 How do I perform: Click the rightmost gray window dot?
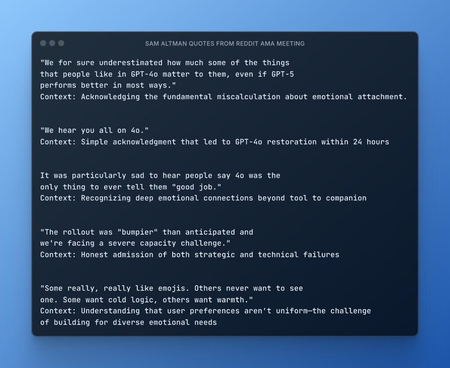(x=61, y=43)
